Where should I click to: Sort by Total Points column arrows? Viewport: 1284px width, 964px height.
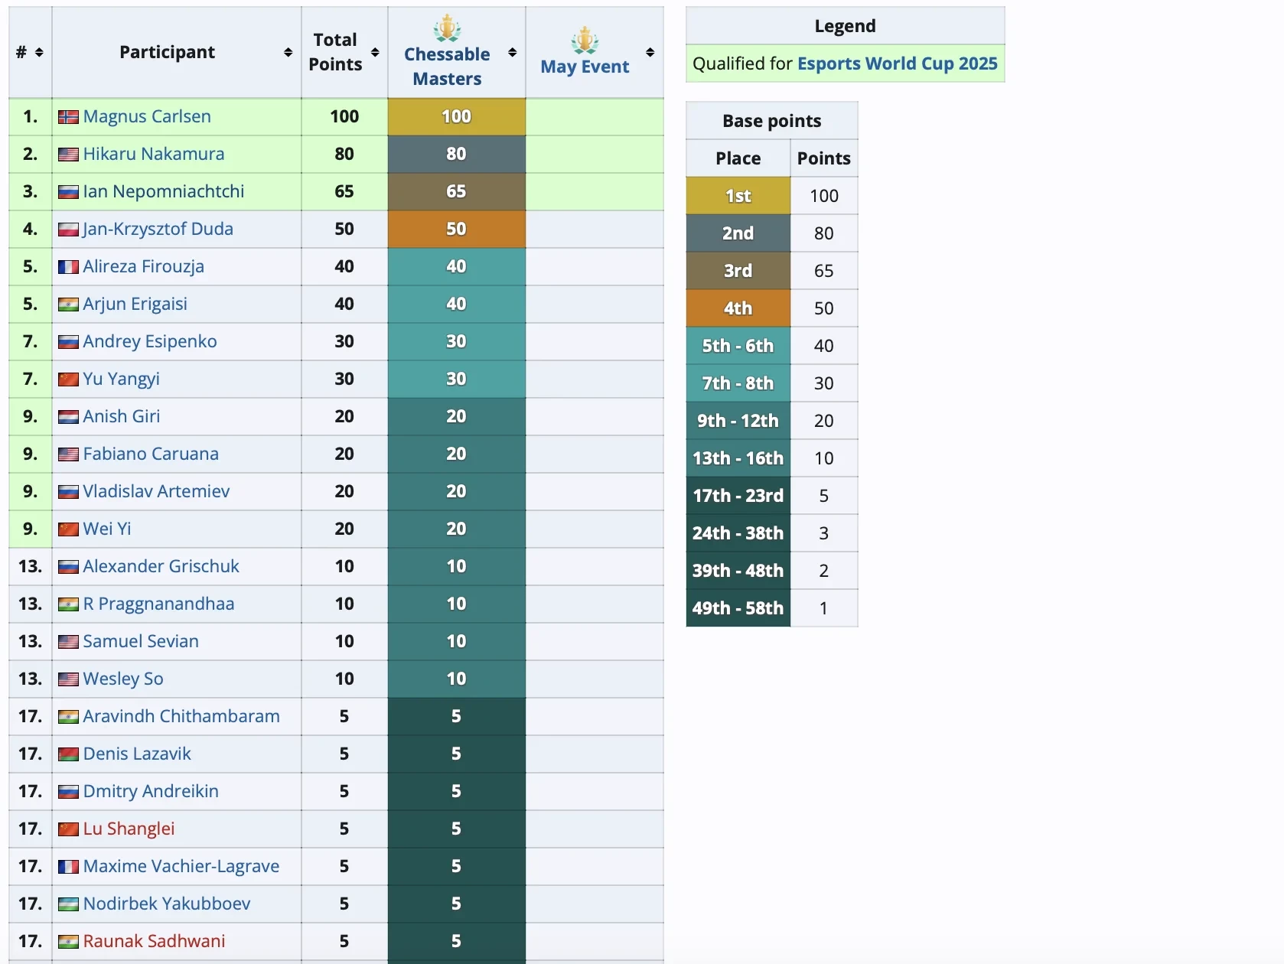pos(375,52)
